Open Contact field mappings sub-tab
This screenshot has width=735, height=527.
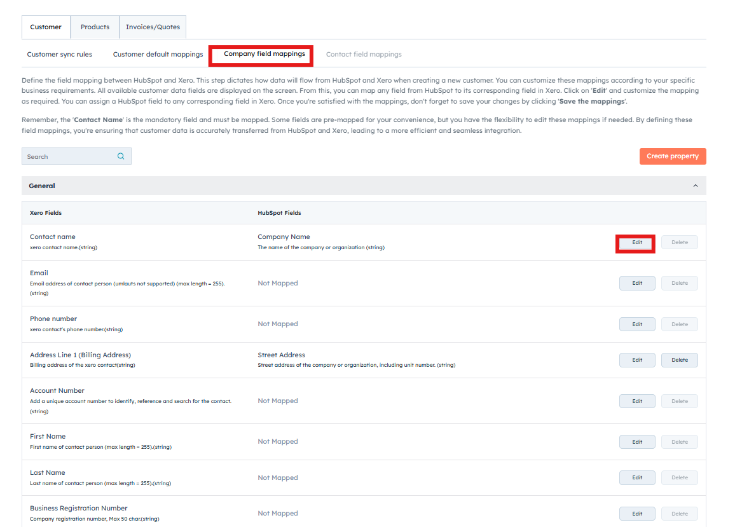(x=364, y=55)
